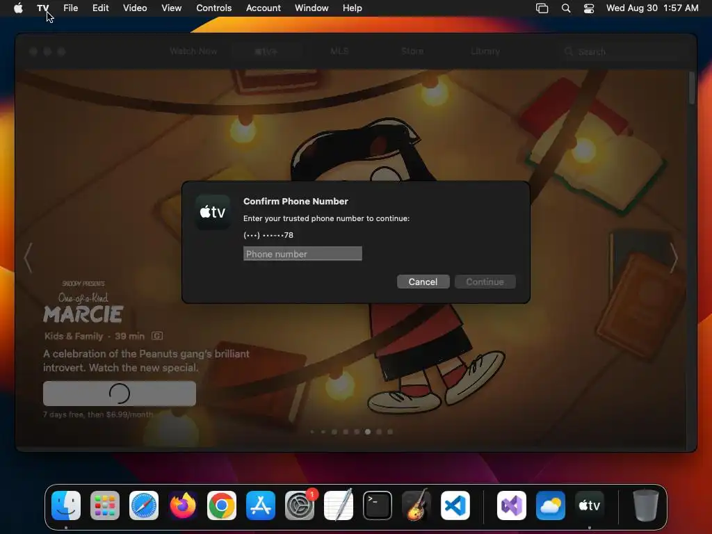
Task: Cancel the Confirm Phone Number dialog
Action: point(423,282)
